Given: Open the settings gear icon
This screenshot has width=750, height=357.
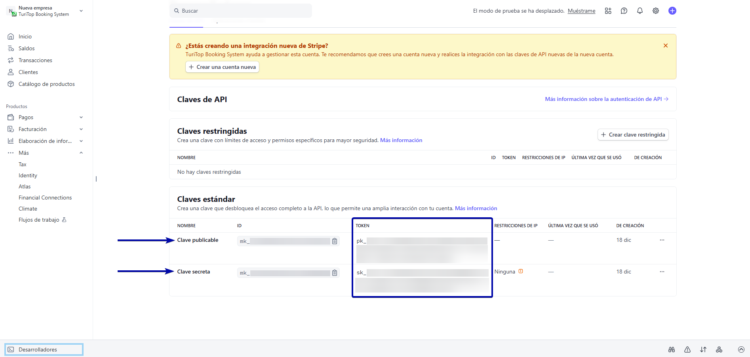Looking at the screenshot, I should 656,11.
